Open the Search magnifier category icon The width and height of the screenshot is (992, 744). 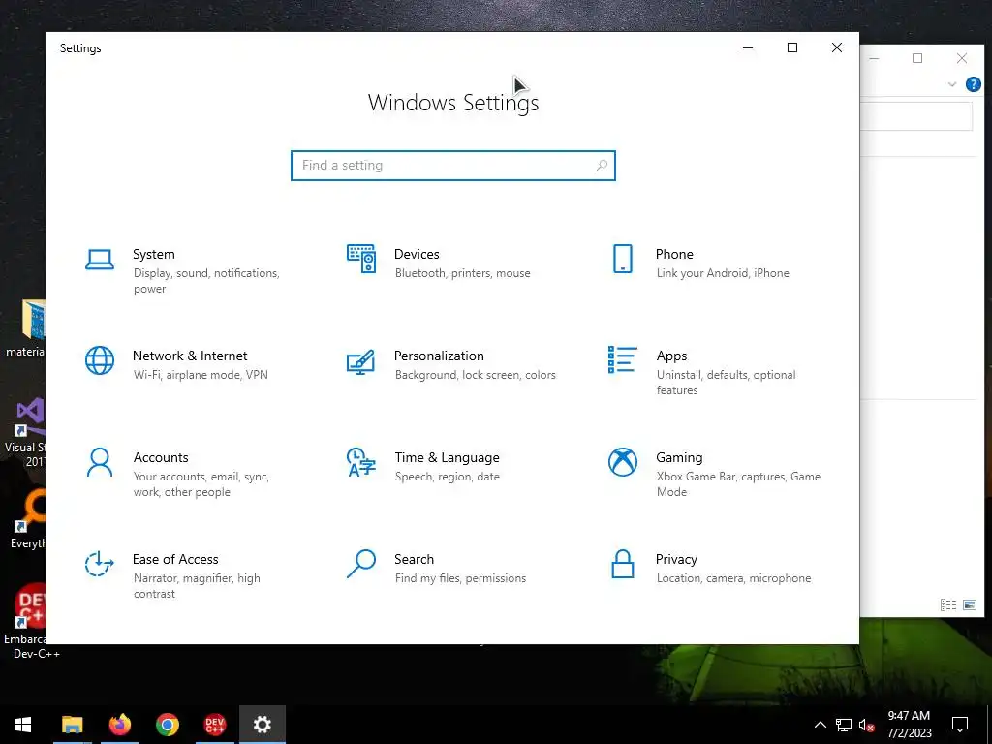coord(361,564)
